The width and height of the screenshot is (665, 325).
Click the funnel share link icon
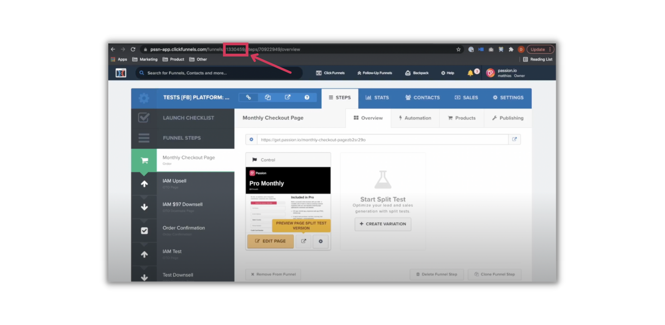click(x=248, y=97)
